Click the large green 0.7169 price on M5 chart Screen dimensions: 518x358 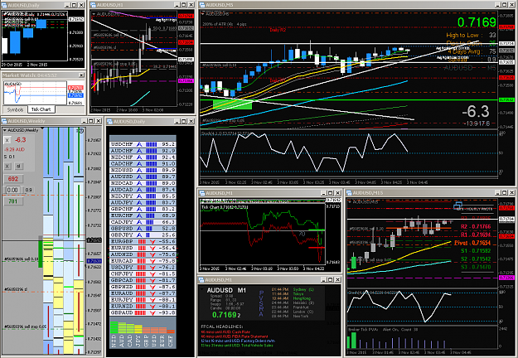tap(477, 22)
